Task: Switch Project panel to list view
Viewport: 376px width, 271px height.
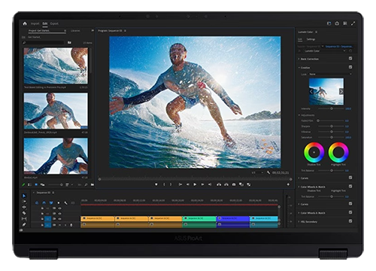Action: pyautogui.click(x=29, y=184)
